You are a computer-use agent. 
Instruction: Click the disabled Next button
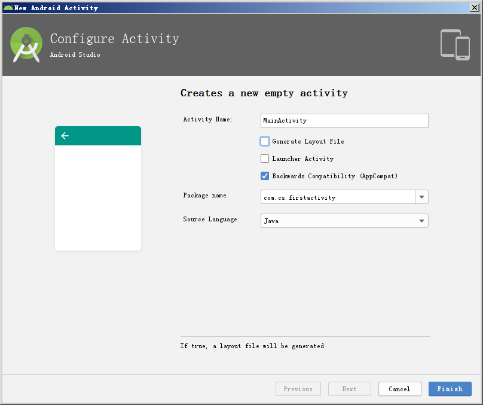350,389
